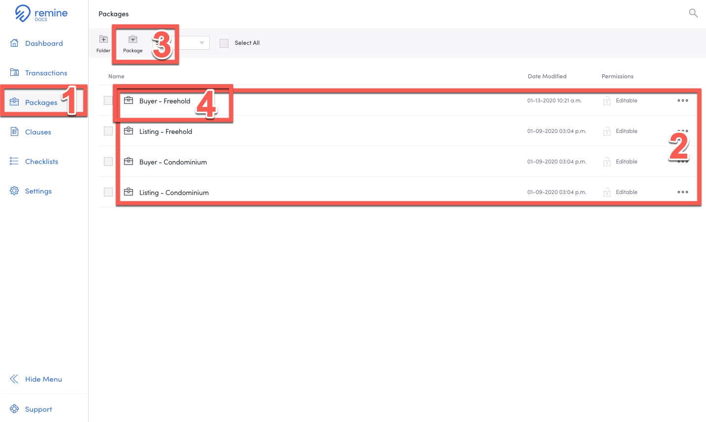Click the lock icon on Buyer - Condominium row
This screenshot has width=706, height=422.
607,162
